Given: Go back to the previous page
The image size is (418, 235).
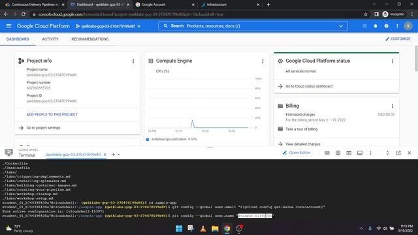Looking at the screenshot, I should point(6,14).
